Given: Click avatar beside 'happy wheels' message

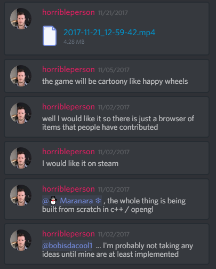Looking at the screenshot, I should (x=21, y=76).
